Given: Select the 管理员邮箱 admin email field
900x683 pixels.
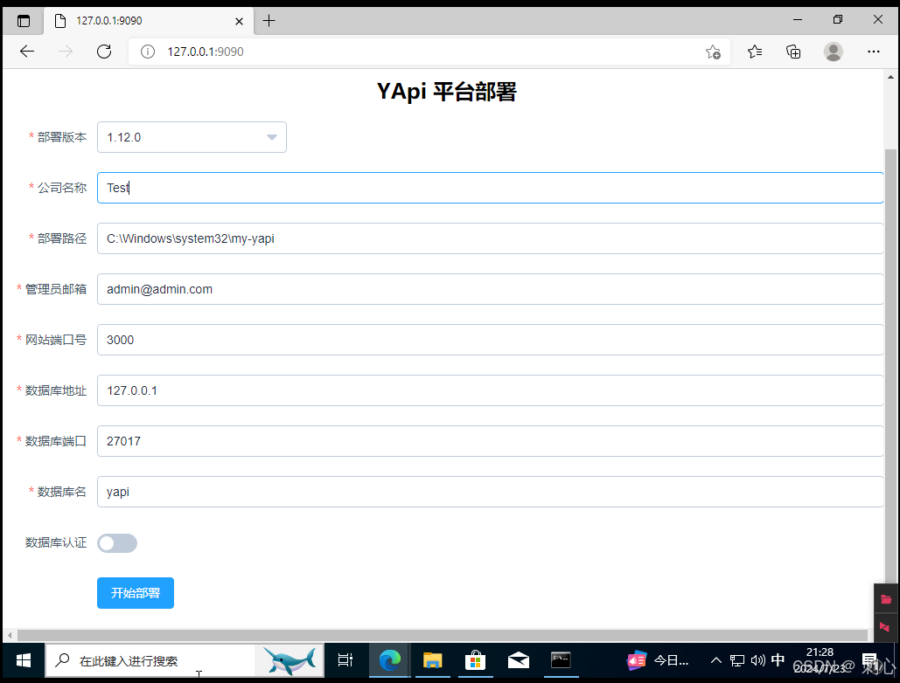Looking at the screenshot, I should tap(350, 288).
